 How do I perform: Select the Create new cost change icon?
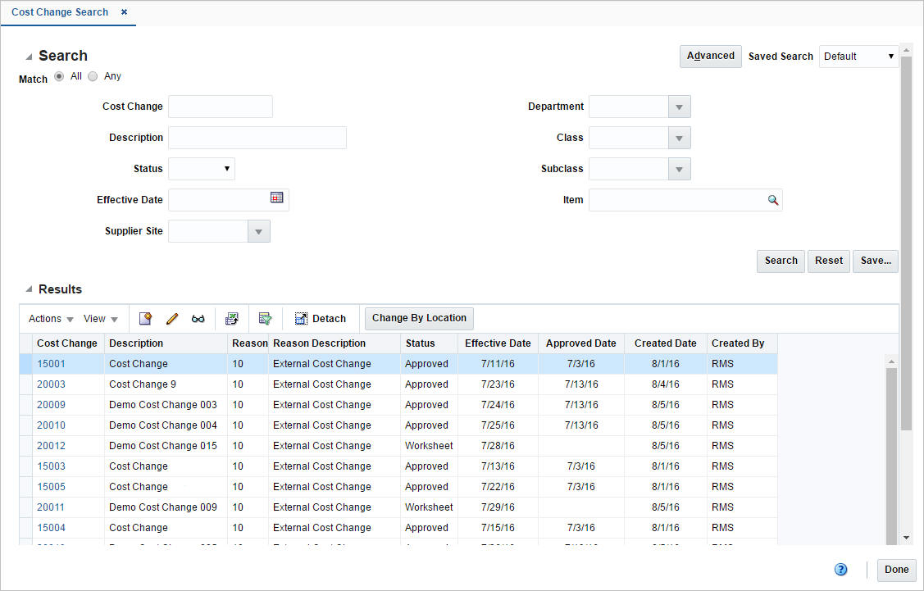click(x=146, y=318)
